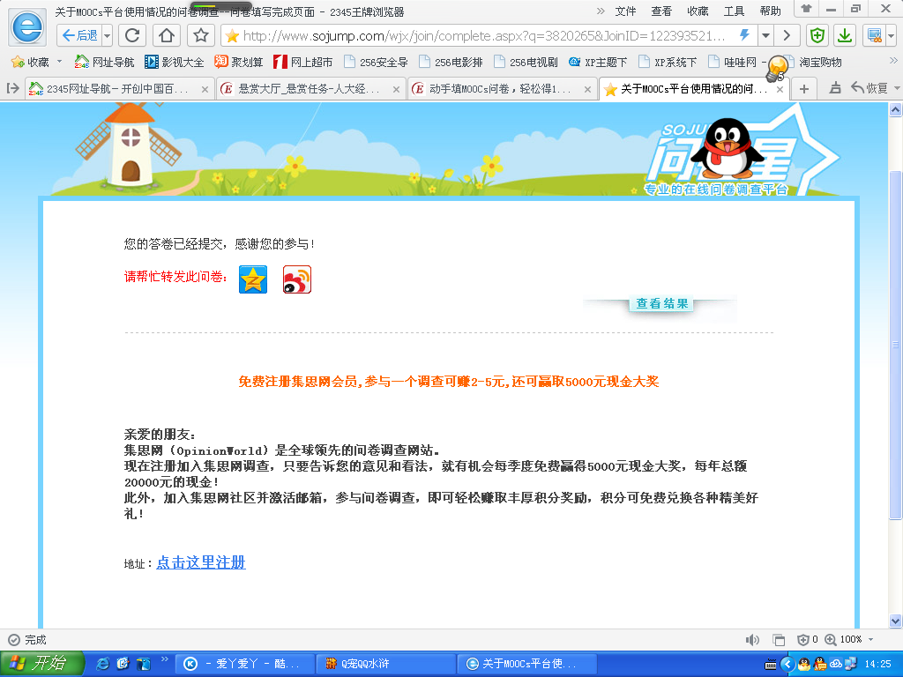Click the page scroll-up arrow
This screenshot has height=677, width=903.
[x=895, y=109]
